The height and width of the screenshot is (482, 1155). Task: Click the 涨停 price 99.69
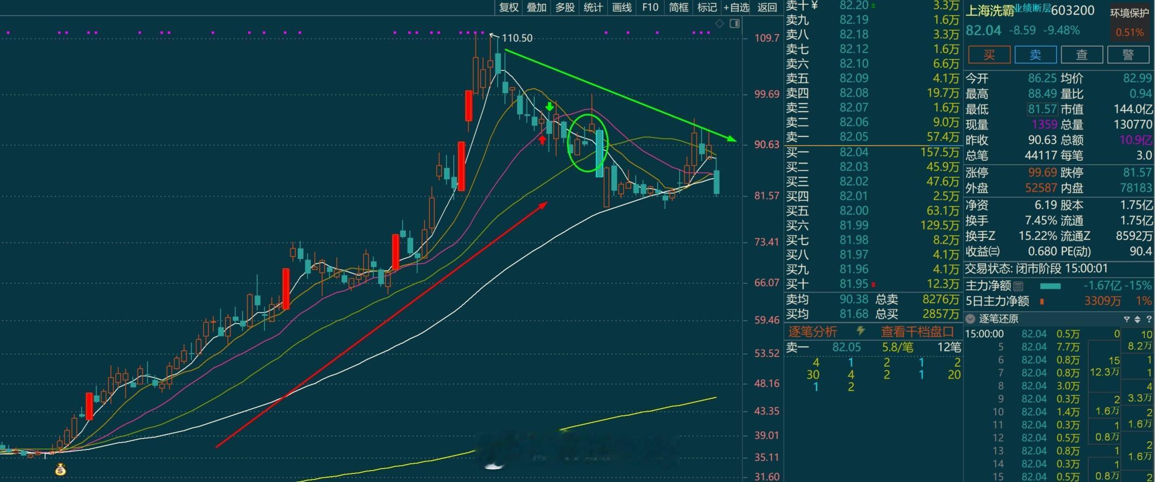point(1042,173)
